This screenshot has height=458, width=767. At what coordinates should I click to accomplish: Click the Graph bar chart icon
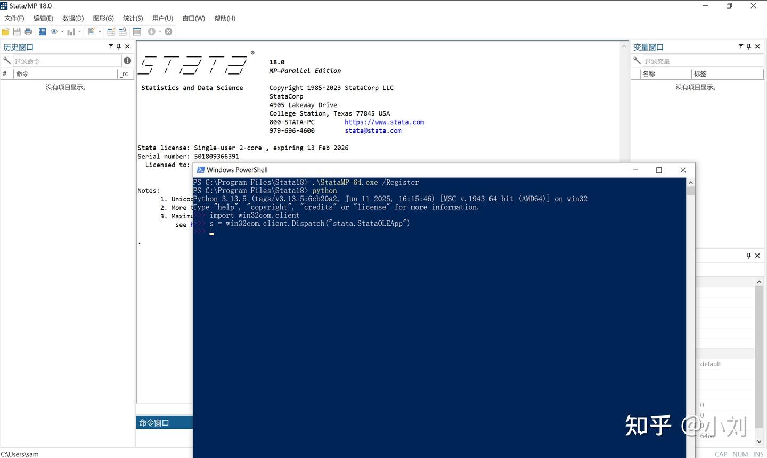click(x=71, y=32)
